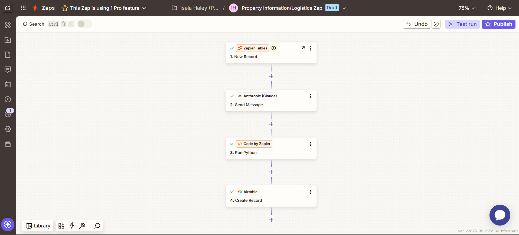Click the '2. Send Message' step title

click(246, 105)
